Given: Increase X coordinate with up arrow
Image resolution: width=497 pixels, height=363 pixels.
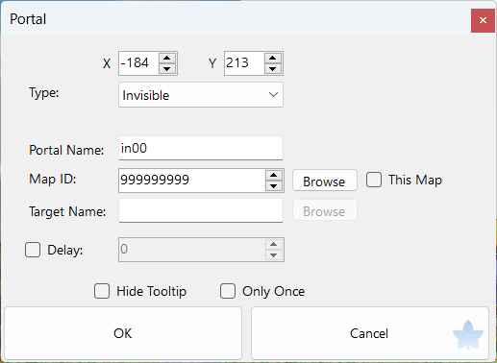Looking at the screenshot, I should (167, 59).
